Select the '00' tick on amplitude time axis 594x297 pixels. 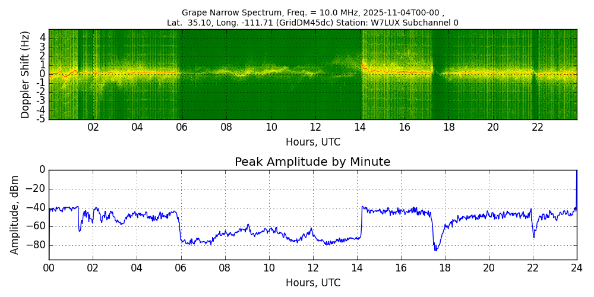pyautogui.click(x=49, y=267)
